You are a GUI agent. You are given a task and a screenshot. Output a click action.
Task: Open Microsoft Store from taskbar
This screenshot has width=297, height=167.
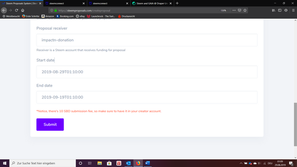pyautogui.click(x=109, y=163)
